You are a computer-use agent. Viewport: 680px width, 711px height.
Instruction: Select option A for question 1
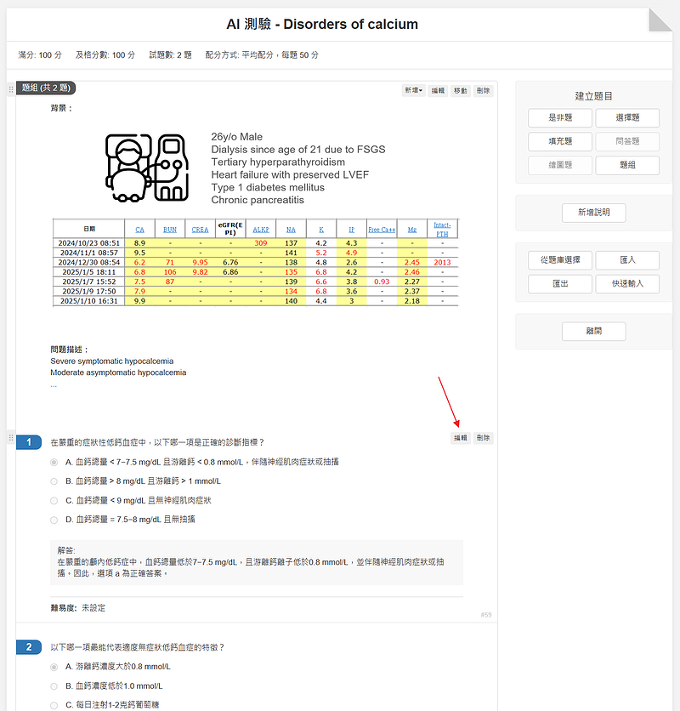[54, 462]
